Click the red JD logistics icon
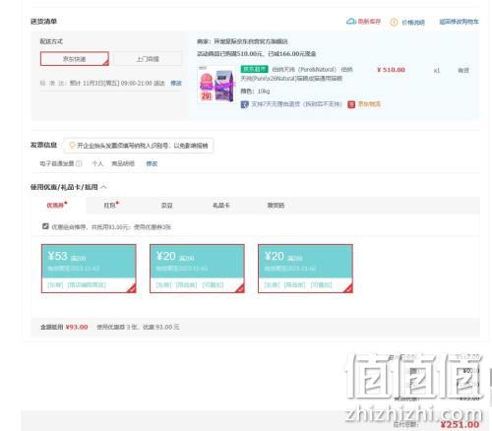 point(351,104)
